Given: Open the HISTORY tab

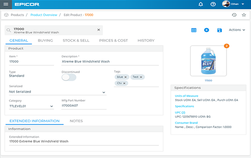Looking at the screenshot, I should click(x=146, y=40).
